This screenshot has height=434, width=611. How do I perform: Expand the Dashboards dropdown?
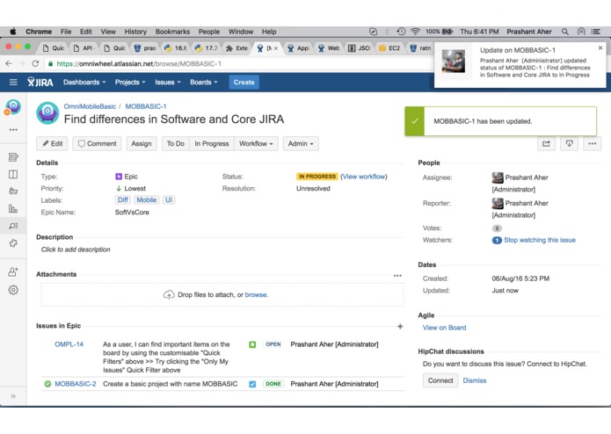coord(84,82)
